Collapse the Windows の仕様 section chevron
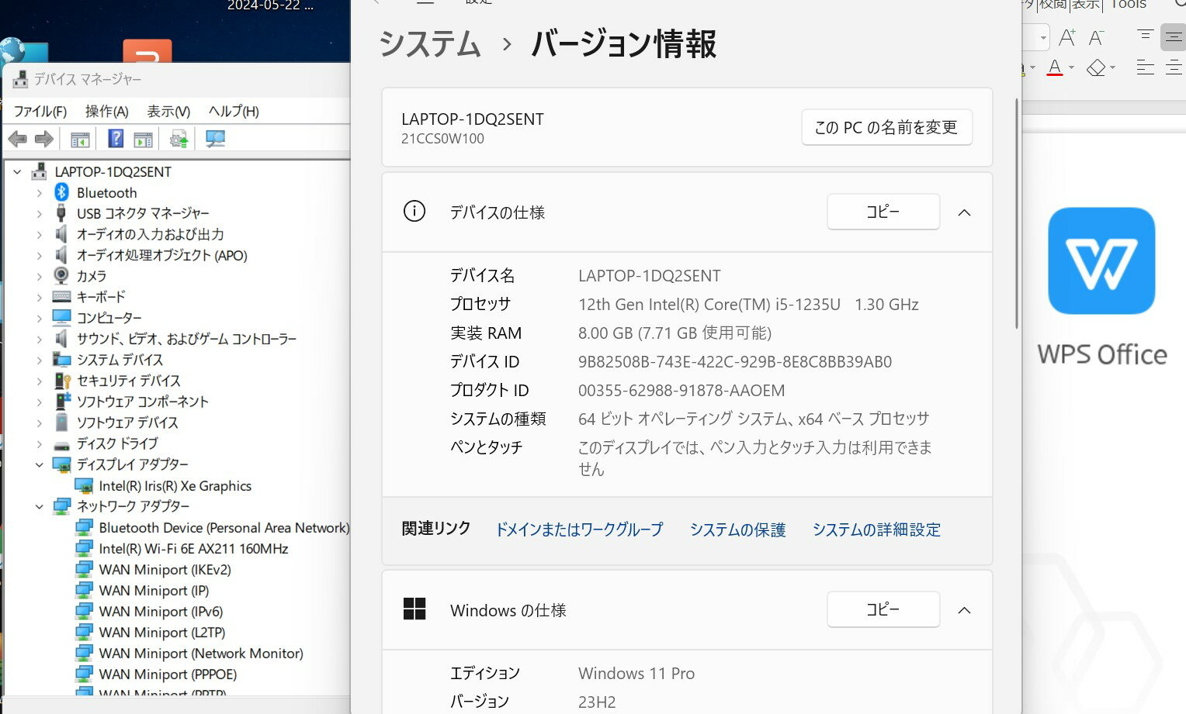Viewport: 1186px width, 714px height. tap(964, 610)
